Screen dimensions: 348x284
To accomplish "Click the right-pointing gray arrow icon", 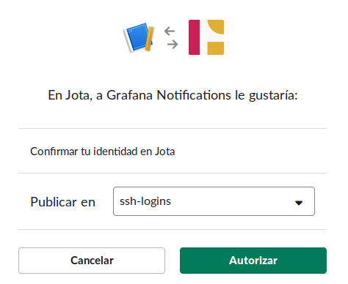I will [x=173, y=45].
